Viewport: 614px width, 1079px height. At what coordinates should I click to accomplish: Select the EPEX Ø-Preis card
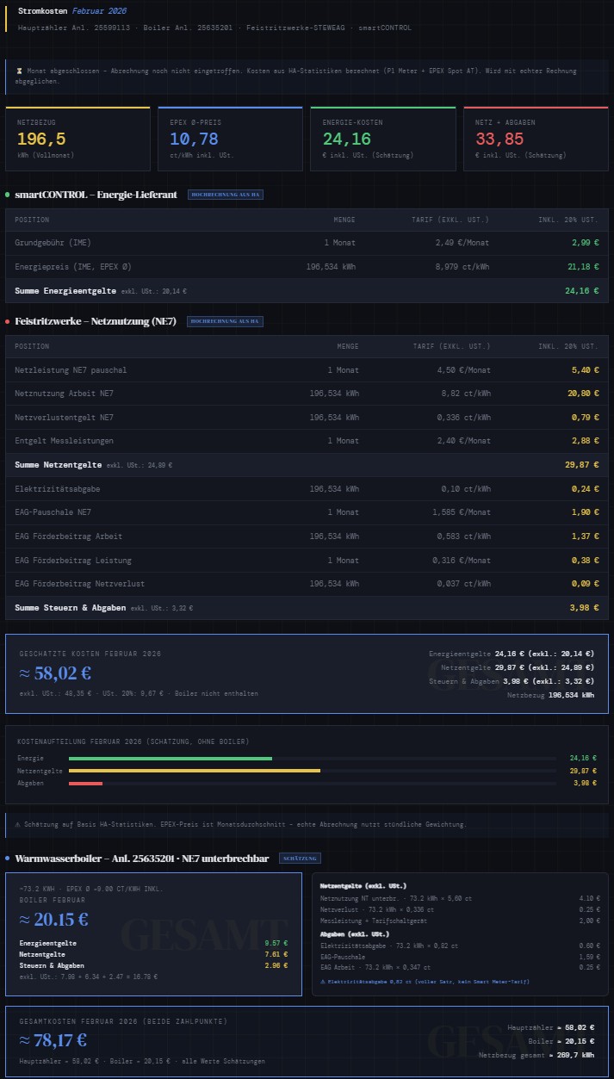(x=230, y=139)
